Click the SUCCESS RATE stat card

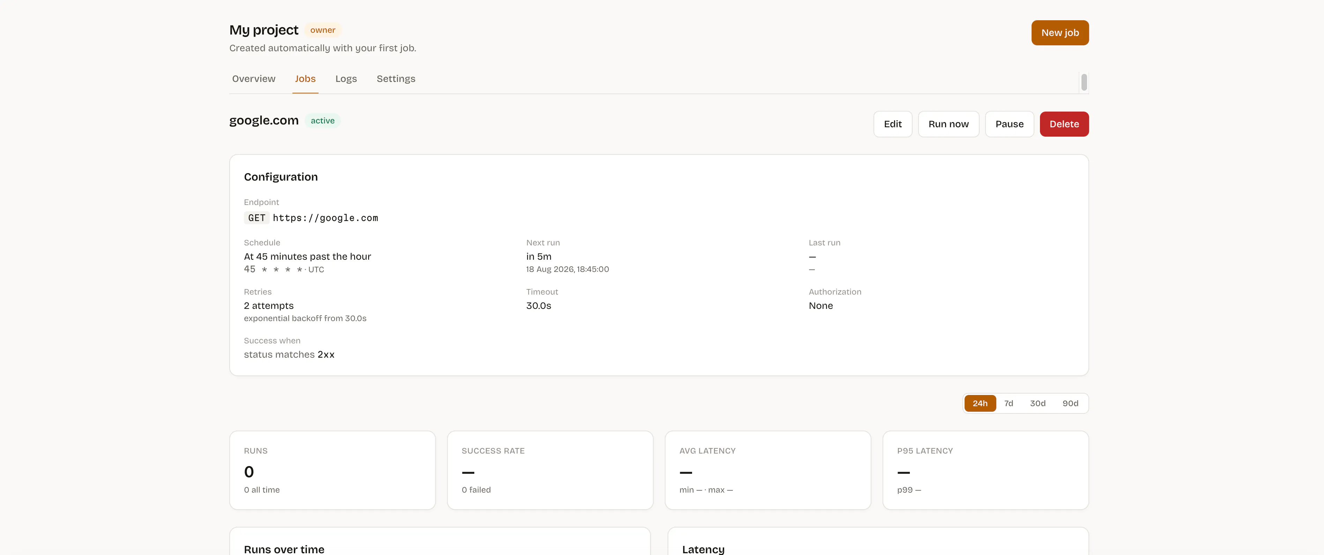click(x=550, y=470)
